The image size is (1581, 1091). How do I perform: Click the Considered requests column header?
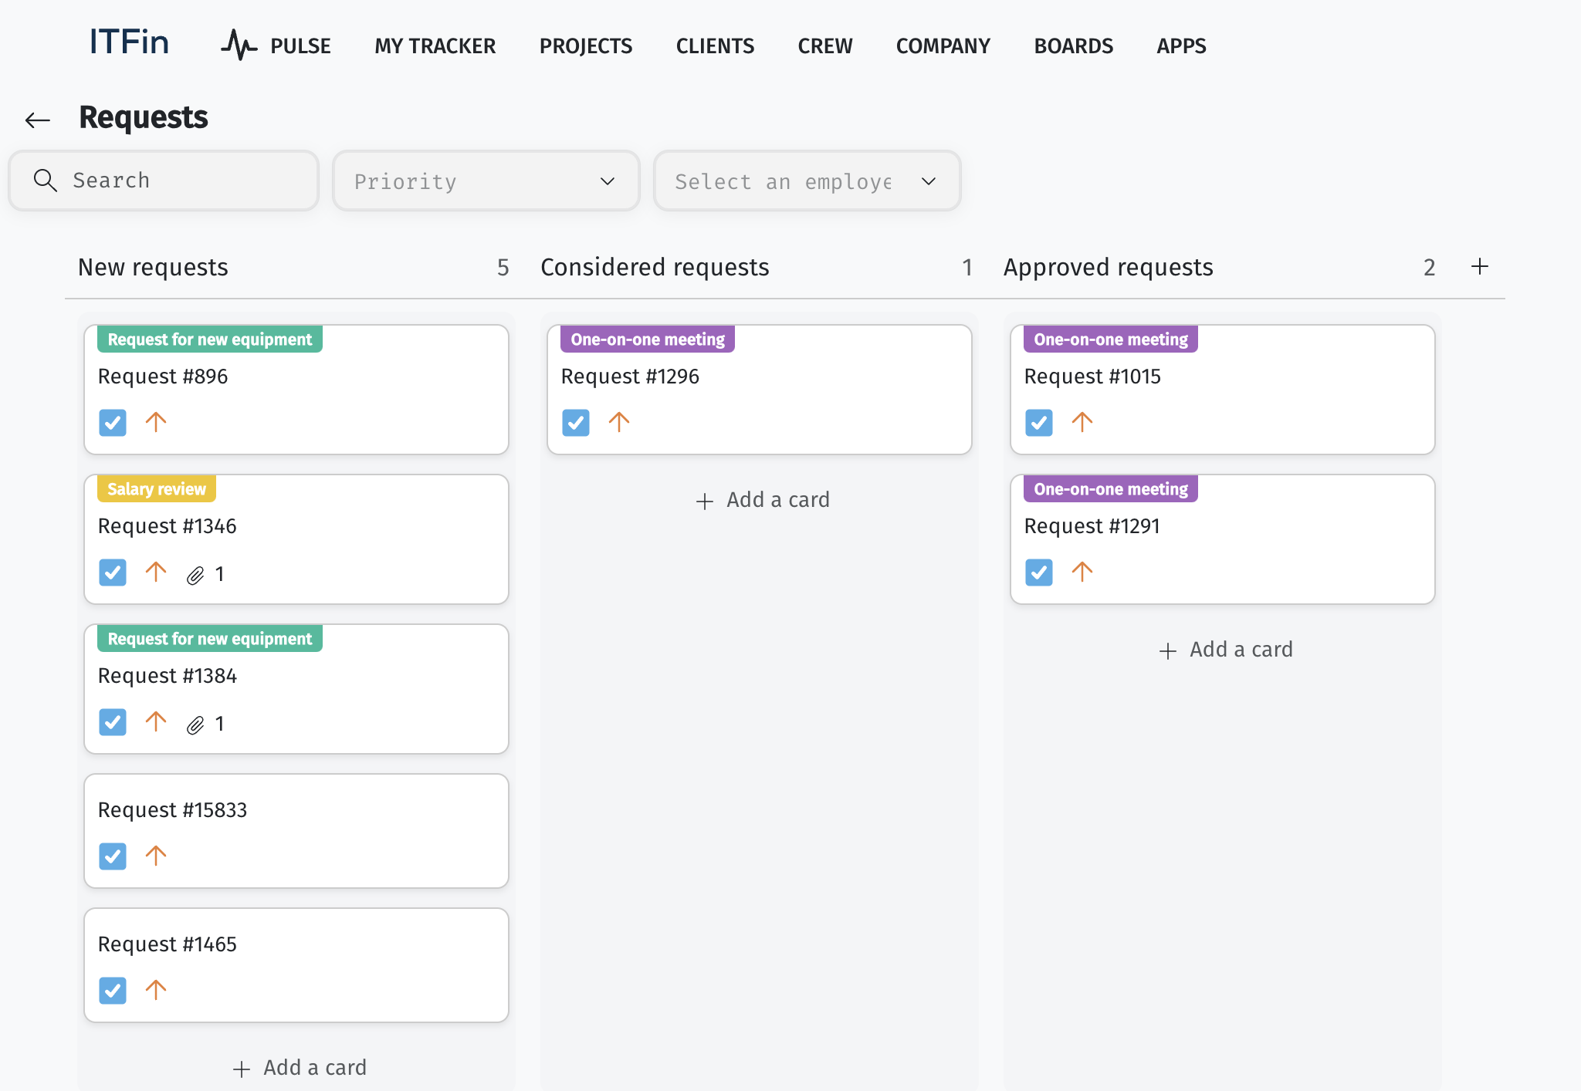coord(655,267)
